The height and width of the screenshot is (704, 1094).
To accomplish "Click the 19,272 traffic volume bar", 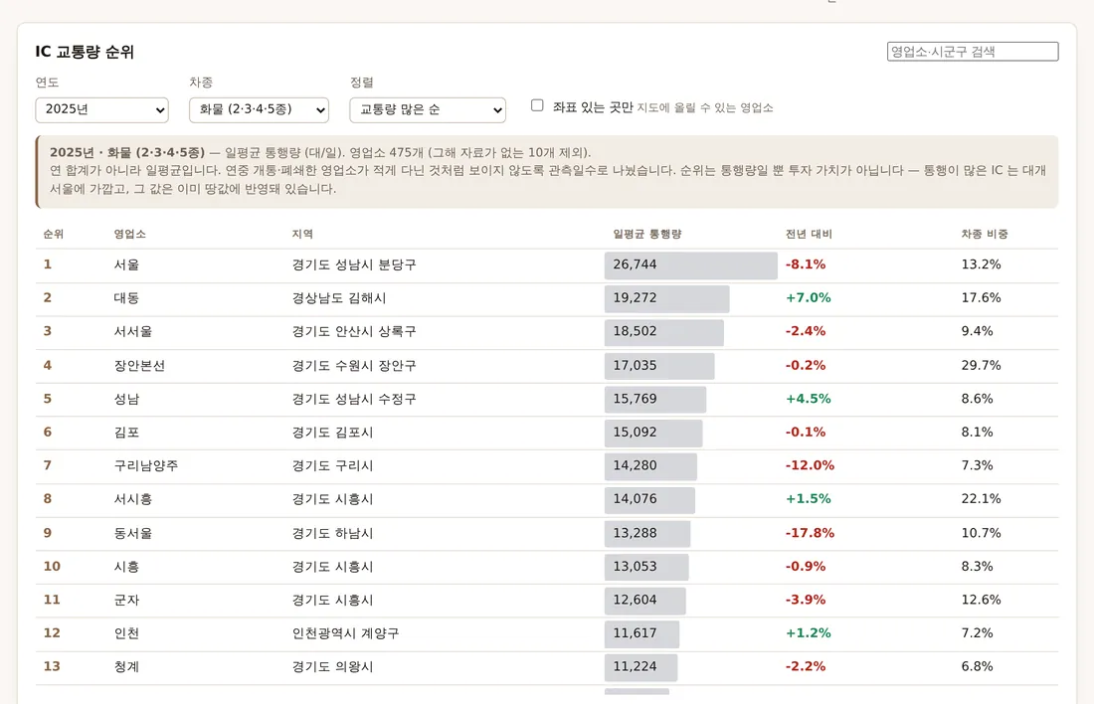I will tap(667, 298).
